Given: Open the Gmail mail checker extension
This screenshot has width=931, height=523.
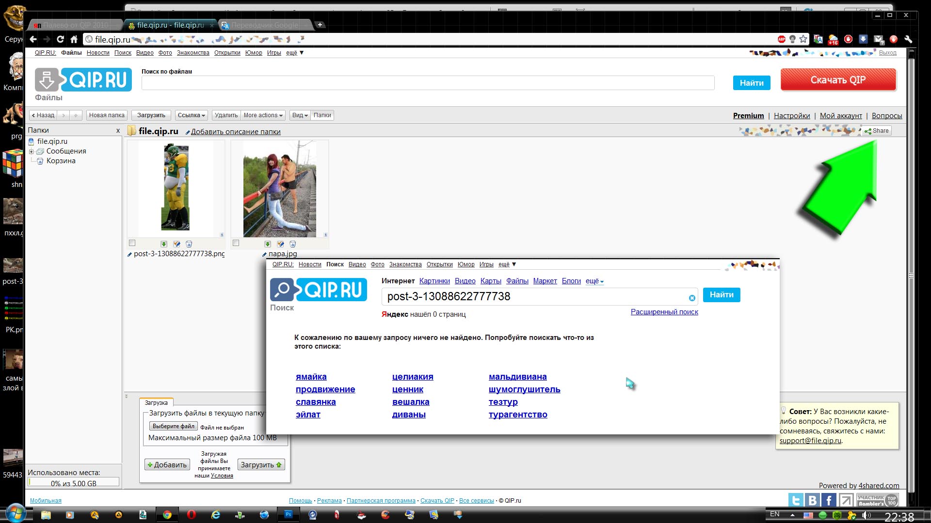Looking at the screenshot, I should pos(878,39).
